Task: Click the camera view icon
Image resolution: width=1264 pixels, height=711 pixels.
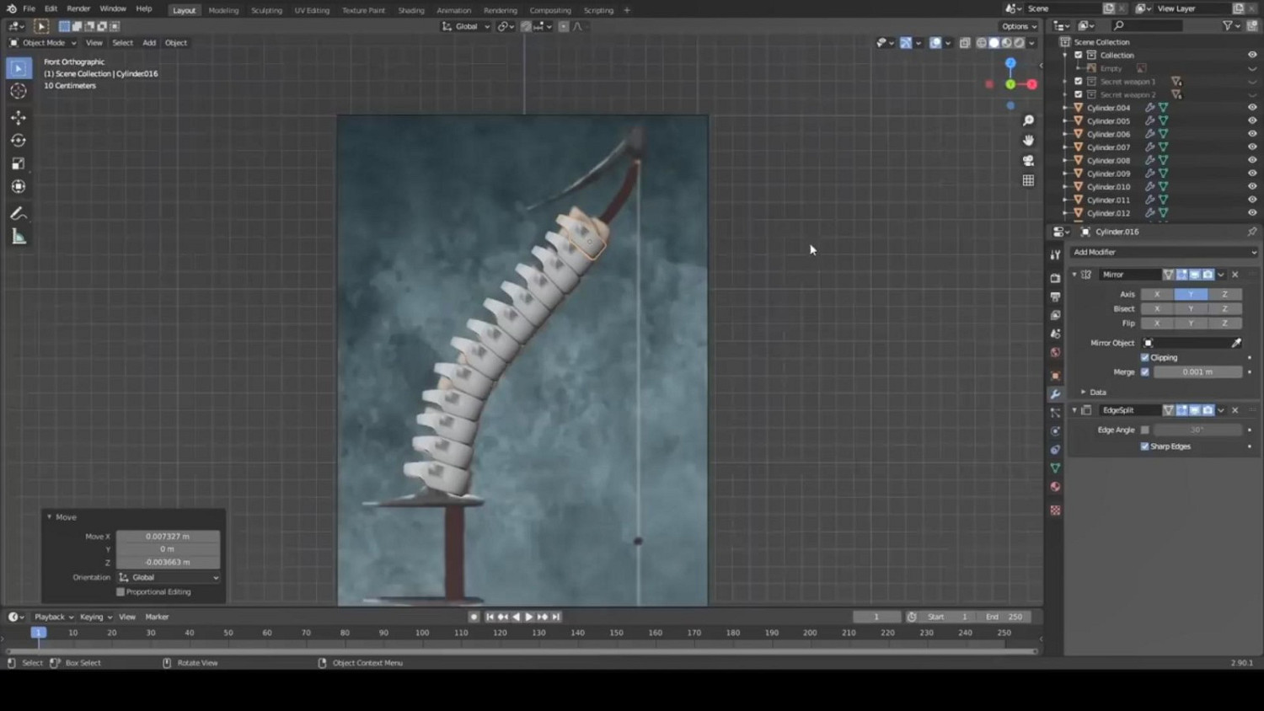Action: coord(1028,160)
